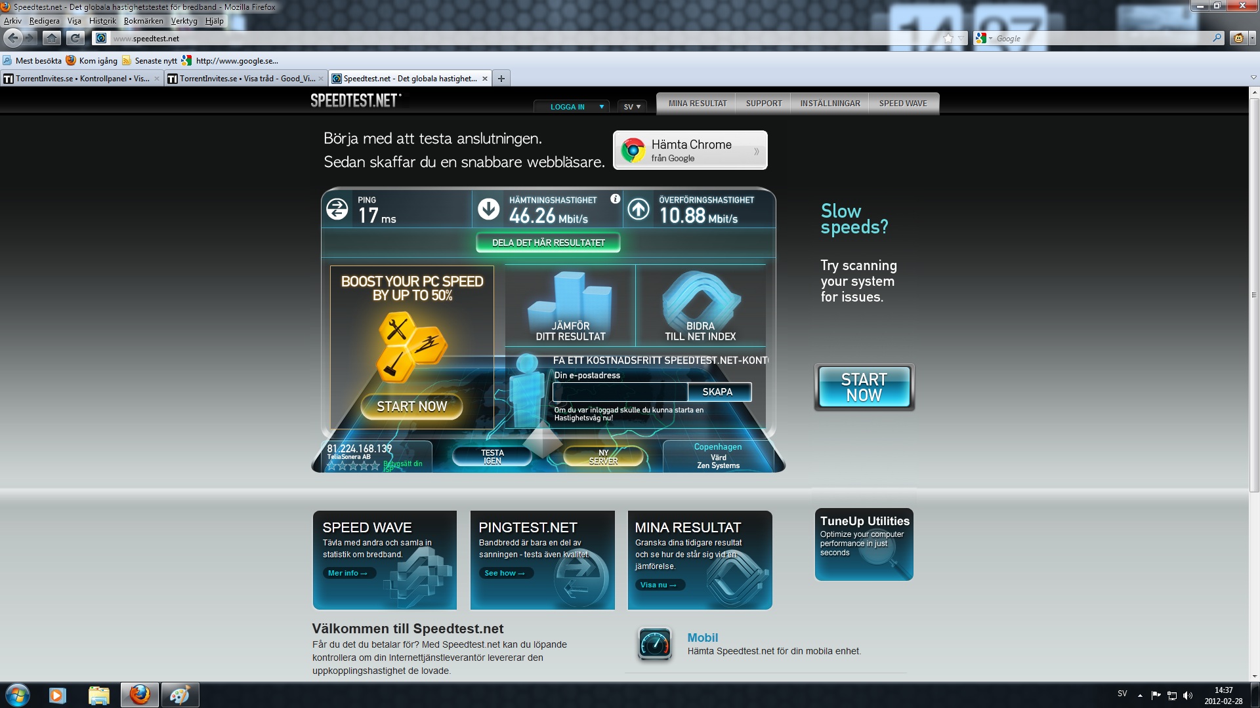Show hidden tray icons arrow

(x=1140, y=696)
